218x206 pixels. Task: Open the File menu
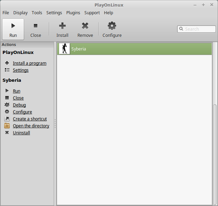[6, 13]
